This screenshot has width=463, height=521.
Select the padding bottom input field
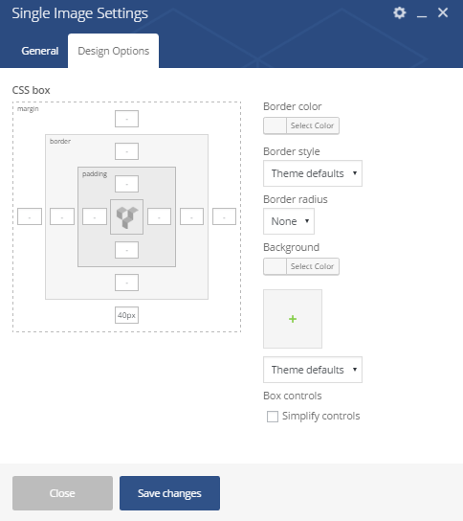point(127,250)
